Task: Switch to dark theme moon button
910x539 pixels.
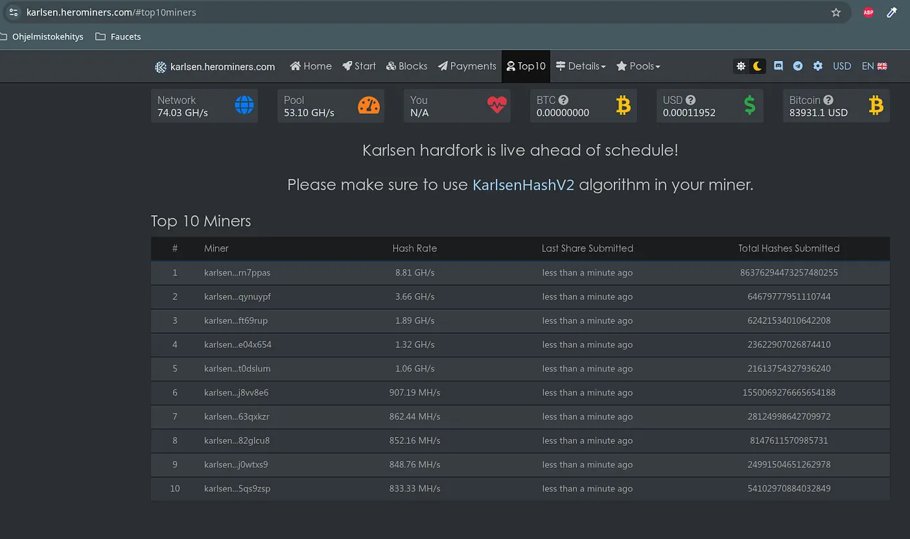Action: click(757, 66)
